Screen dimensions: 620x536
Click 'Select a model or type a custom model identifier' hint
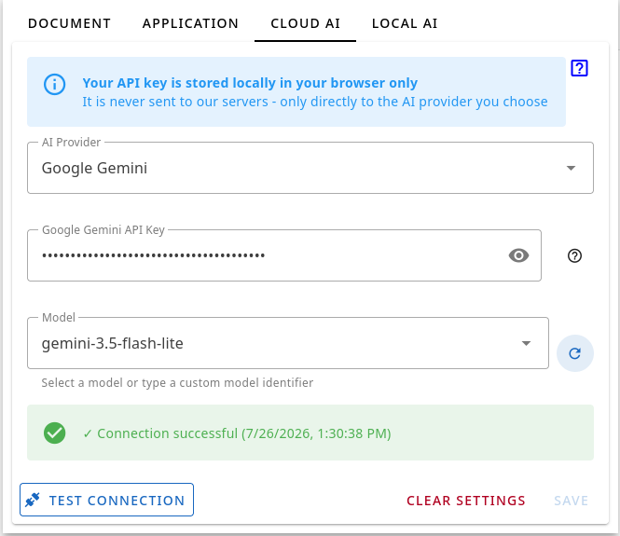(x=177, y=382)
